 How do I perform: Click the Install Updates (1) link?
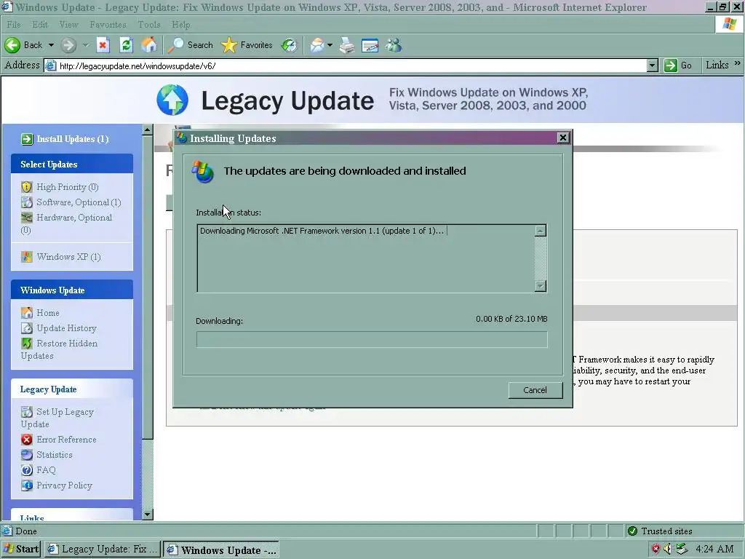point(73,139)
